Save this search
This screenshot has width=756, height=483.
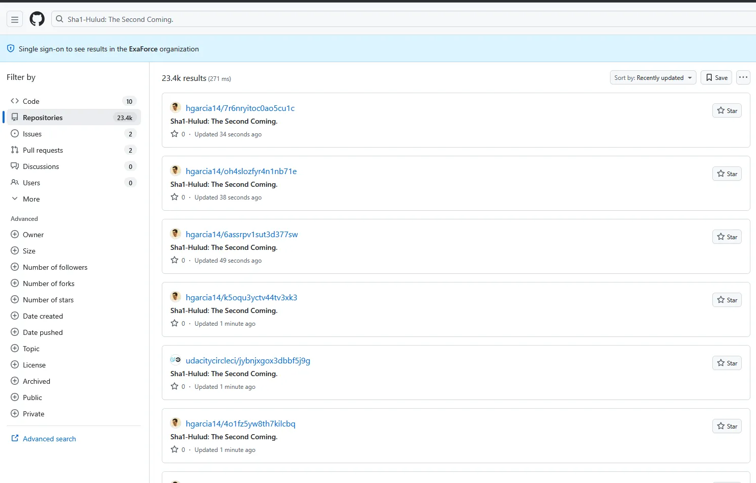(716, 77)
